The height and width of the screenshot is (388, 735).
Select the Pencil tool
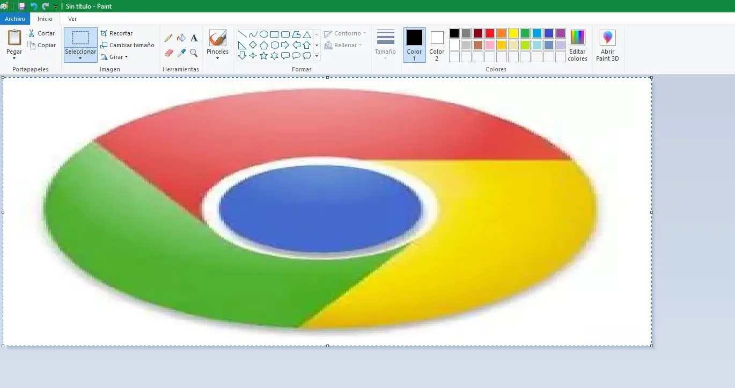click(168, 38)
